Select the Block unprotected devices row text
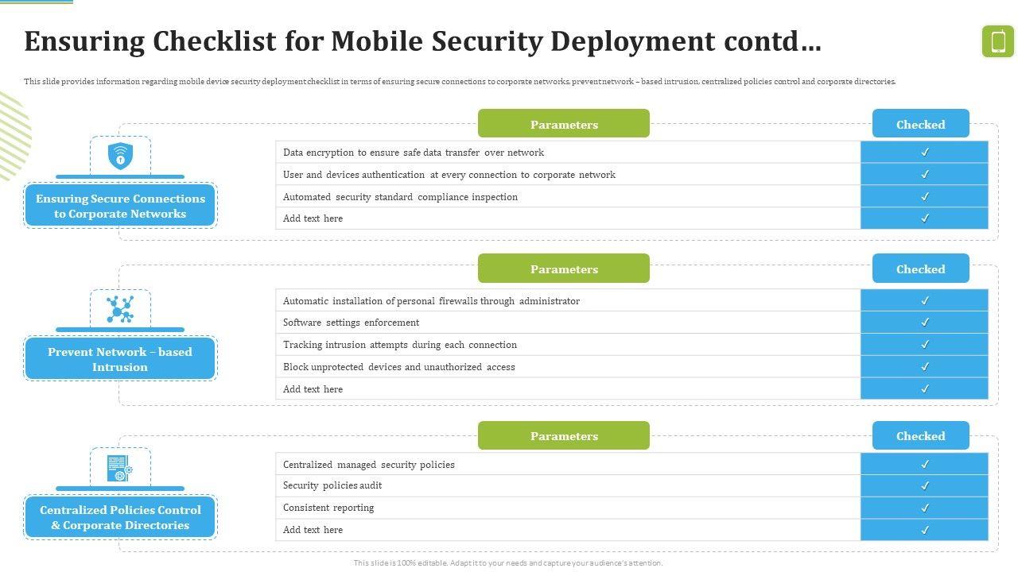The image size is (1018, 572). point(399,367)
